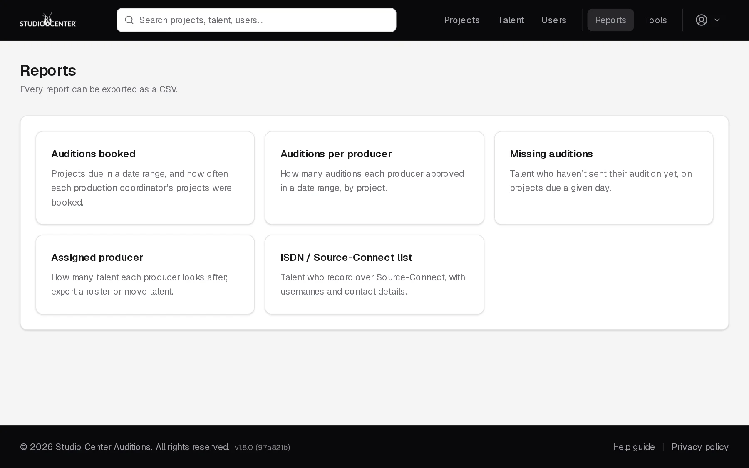Click the copyright notice in the footer
The height and width of the screenshot is (468, 749).
coord(125,447)
